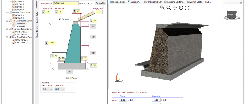Click the ÜstKot spinner arrows
The image size is (245, 104).
click(57, 12)
